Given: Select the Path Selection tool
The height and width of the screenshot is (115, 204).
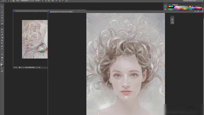Looking at the screenshot, I should (x=2, y=52).
